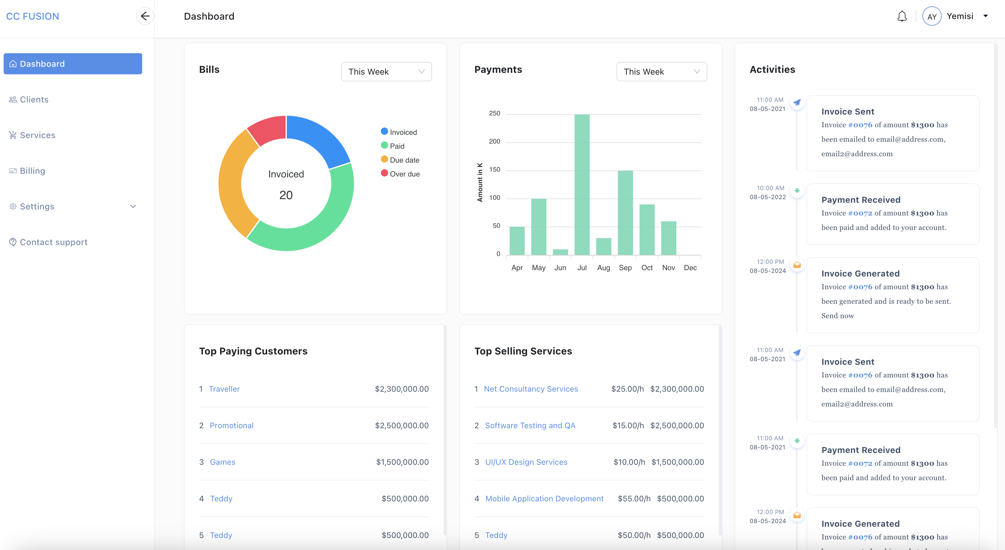Open Software Testing and QA link
This screenshot has height=550, width=1005.
[x=530, y=425]
